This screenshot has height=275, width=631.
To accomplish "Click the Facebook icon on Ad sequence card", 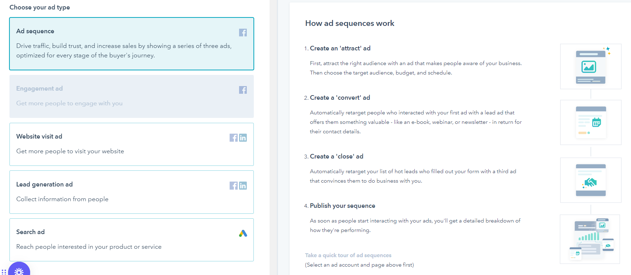I will [x=243, y=33].
